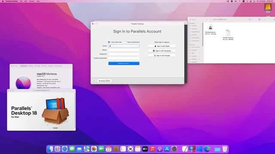Click the Name input field
The height and width of the screenshot is (154, 275).
pos(124,50)
